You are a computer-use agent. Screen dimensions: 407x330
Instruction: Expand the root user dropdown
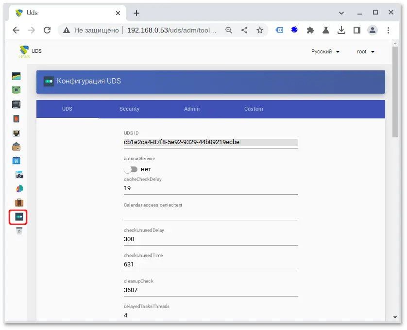(365, 51)
